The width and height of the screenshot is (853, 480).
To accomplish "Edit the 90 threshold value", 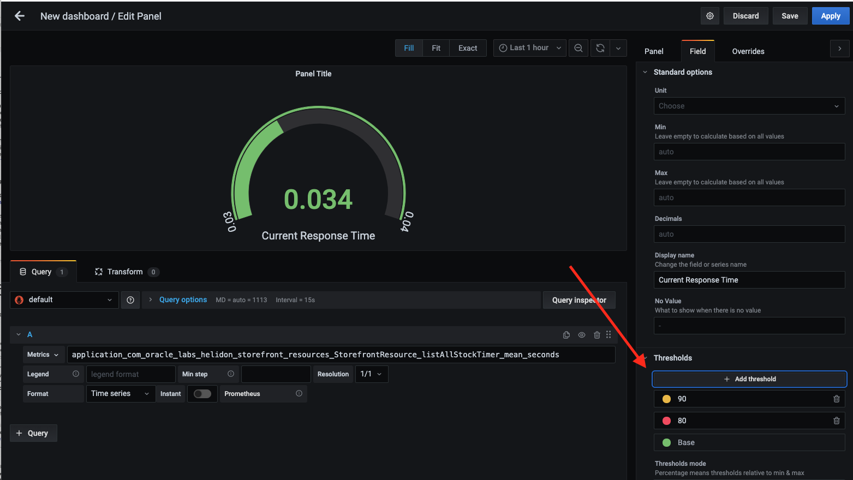I will [750, 399].
